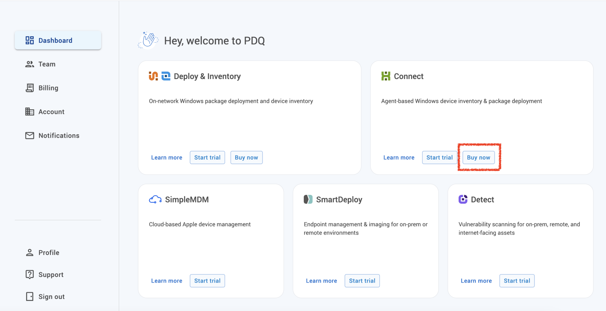
Task: Start trial for SimpleMDM
Action: 207,281
